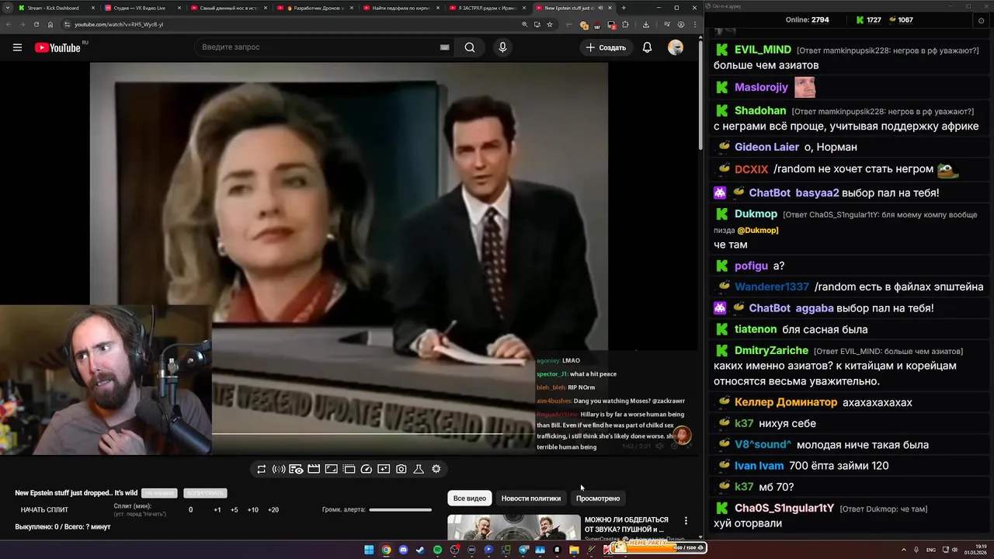Click the video progress bar
Image resolution: width=994 pixels, height=559 pixels.
point(373,433)
